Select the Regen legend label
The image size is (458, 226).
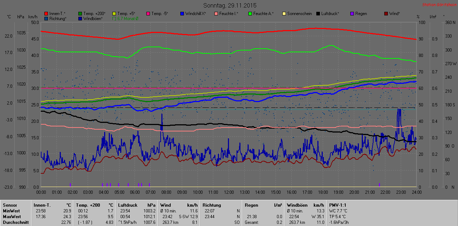361,14
